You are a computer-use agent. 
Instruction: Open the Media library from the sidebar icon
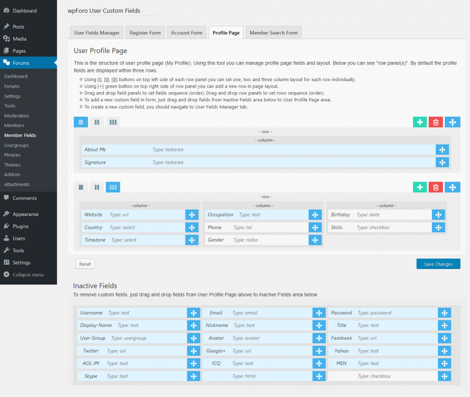(x=6, y=39)
